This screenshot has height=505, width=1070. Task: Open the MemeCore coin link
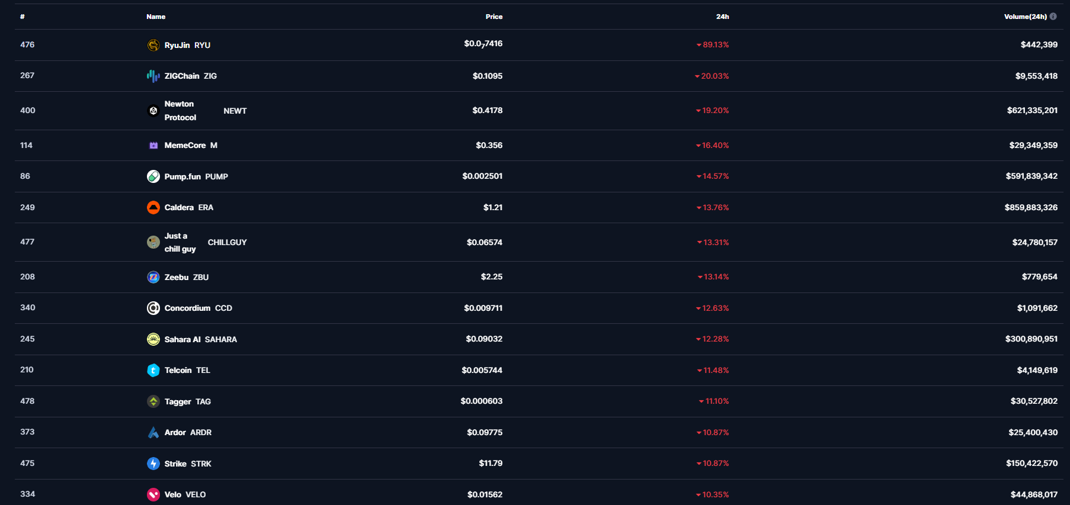coord(185,145)
